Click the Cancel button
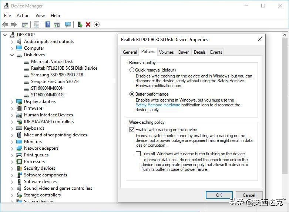 click(249, 195)
